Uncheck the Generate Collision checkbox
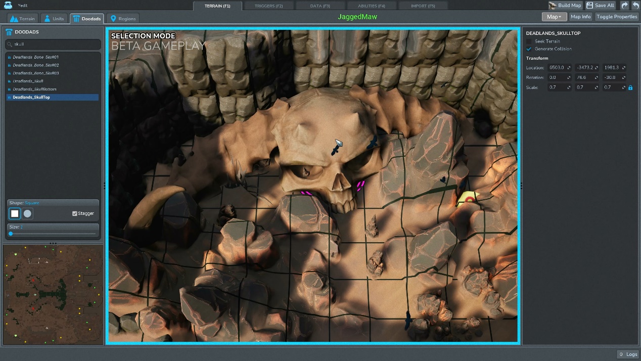 (529, 49)
